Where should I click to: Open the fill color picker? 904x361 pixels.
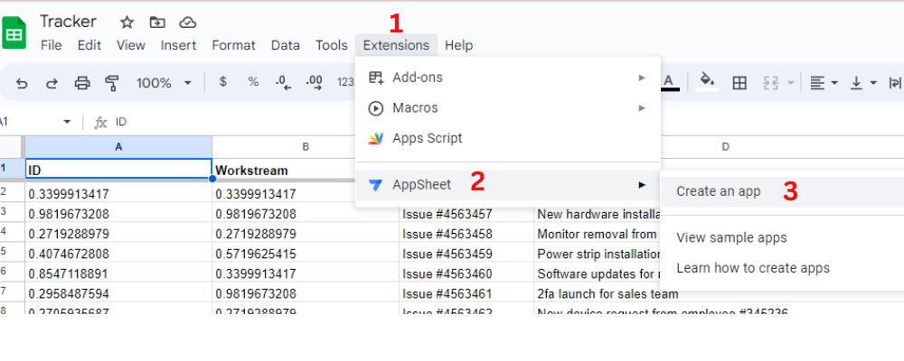point(708,82)
